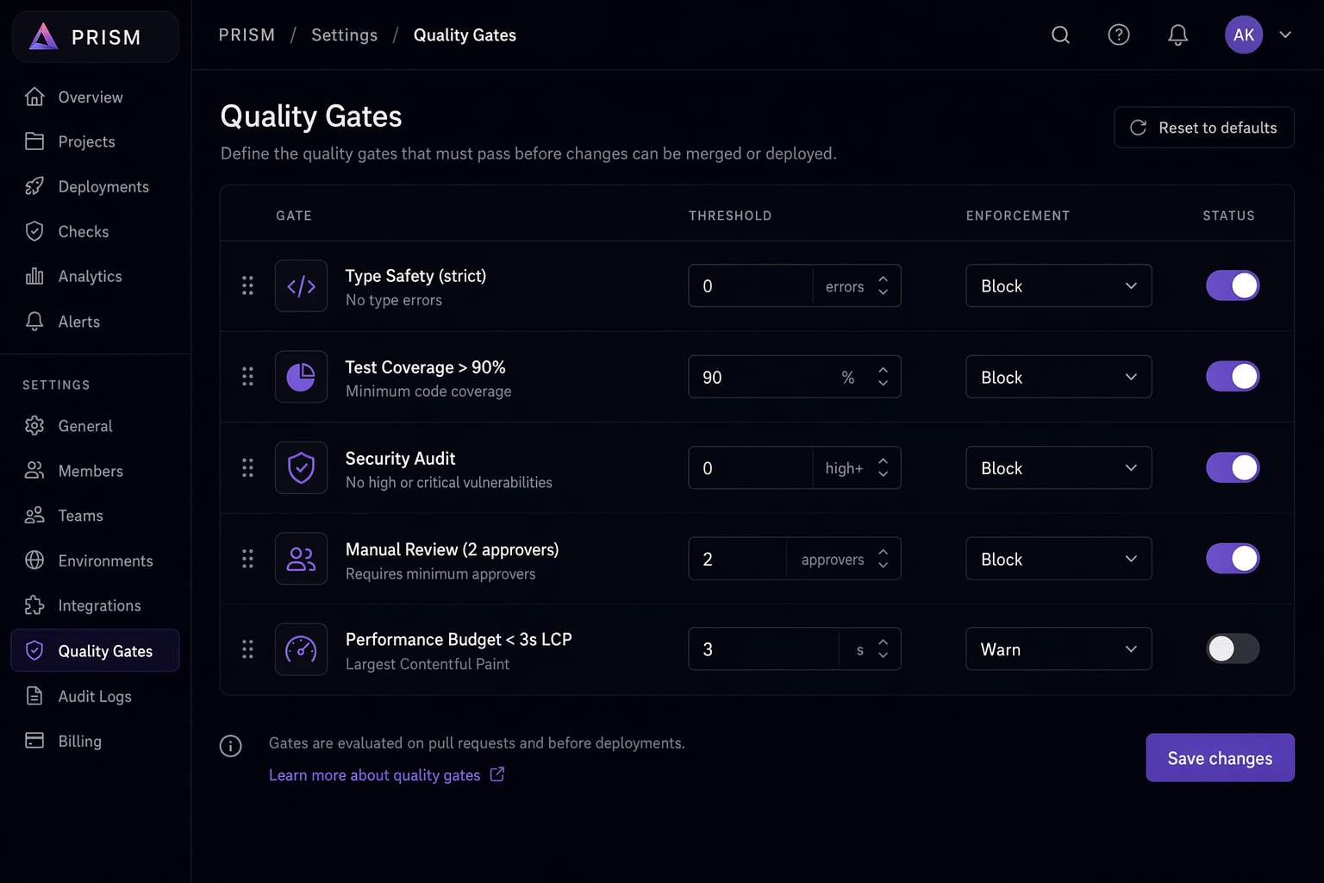Adjust Manual Review approvers stepper arrows
The width and height of the screenshot is (1324, 883).
click(x=883, y=559)
